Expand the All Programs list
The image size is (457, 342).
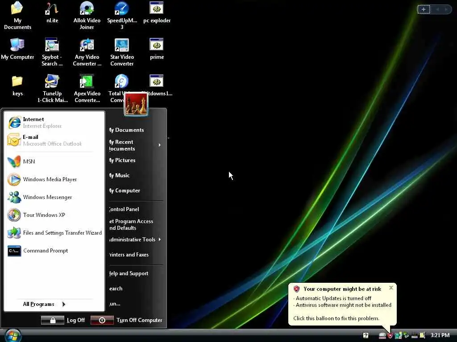tap(44, 304)
